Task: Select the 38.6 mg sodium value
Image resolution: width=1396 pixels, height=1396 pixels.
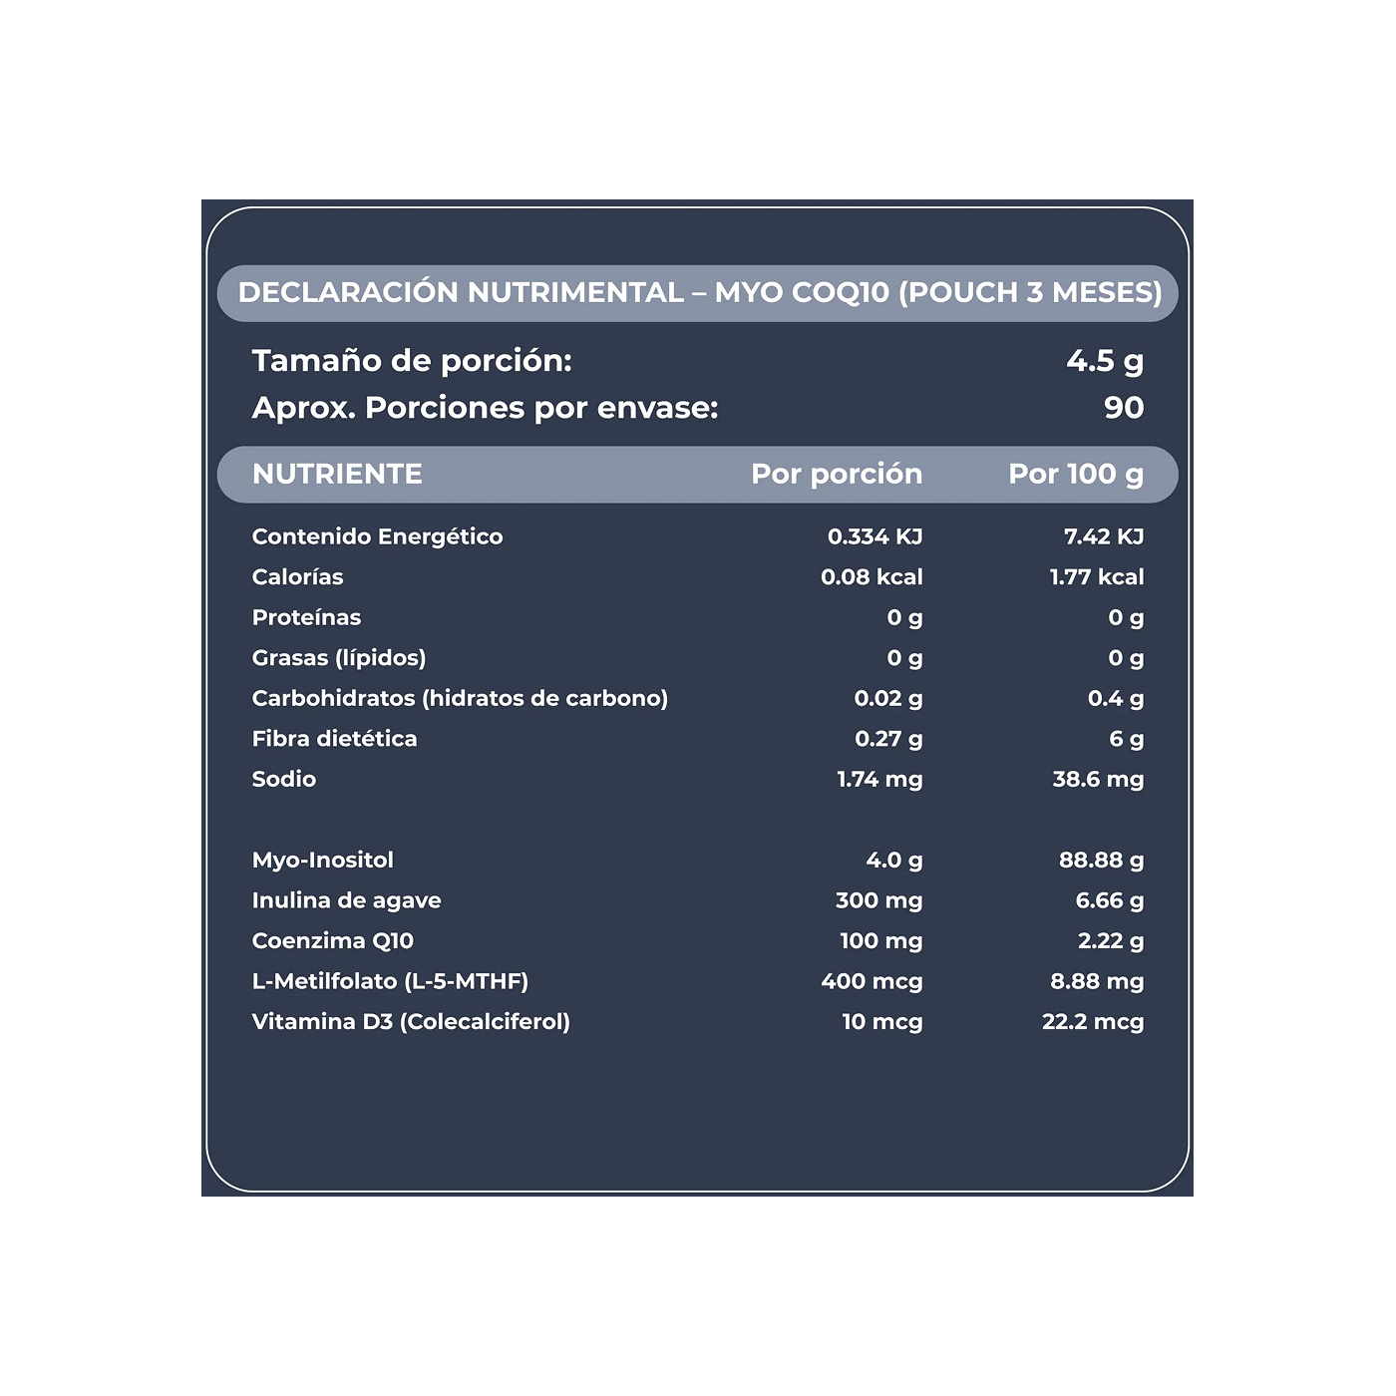Action: 1097,780
